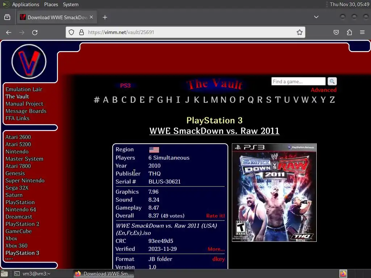Select GameCube in the system list
Image resolution: width=371 pixels, height=278 pixels.
point(19,231)
